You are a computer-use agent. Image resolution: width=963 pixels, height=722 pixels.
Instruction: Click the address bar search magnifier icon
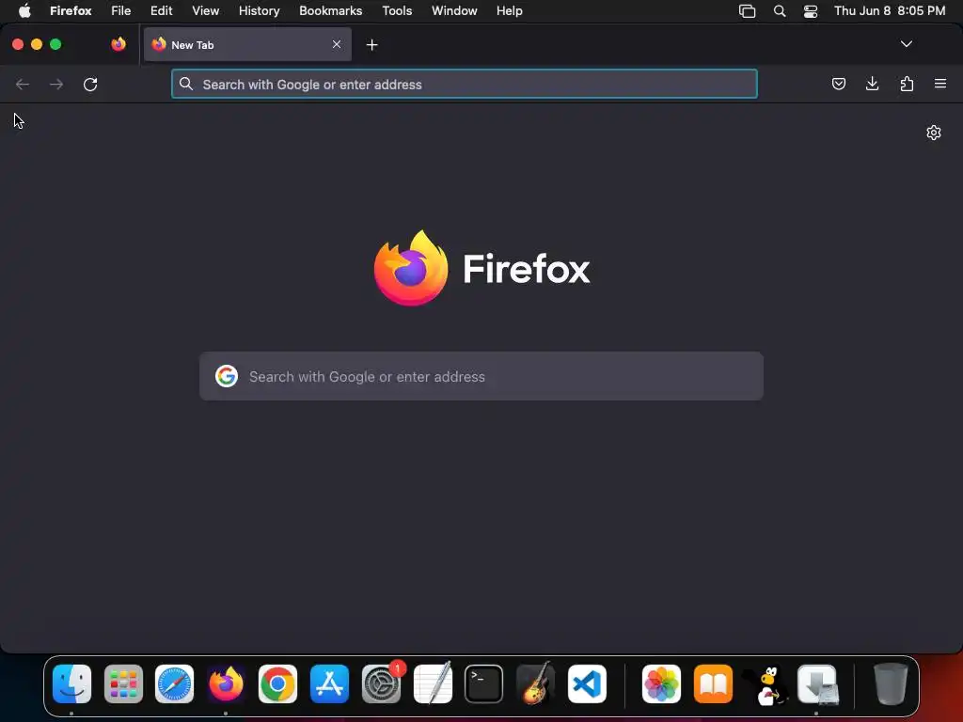point(186,84)
